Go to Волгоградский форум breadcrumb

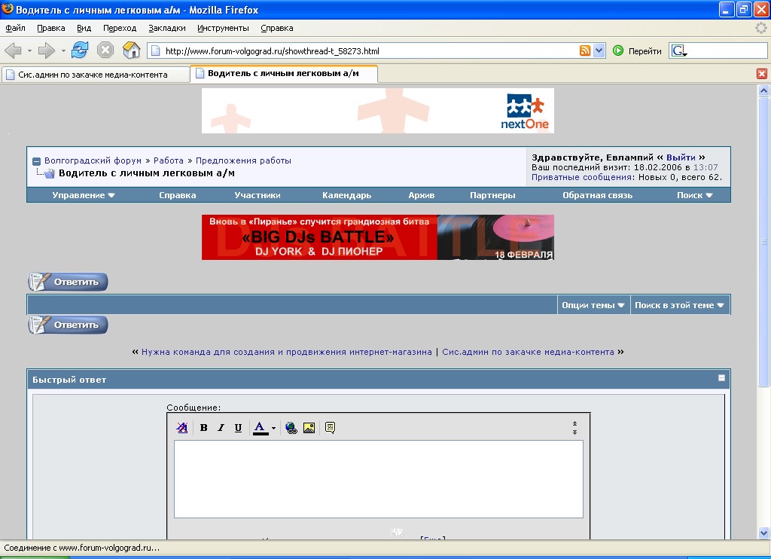[x=93, y=160]
